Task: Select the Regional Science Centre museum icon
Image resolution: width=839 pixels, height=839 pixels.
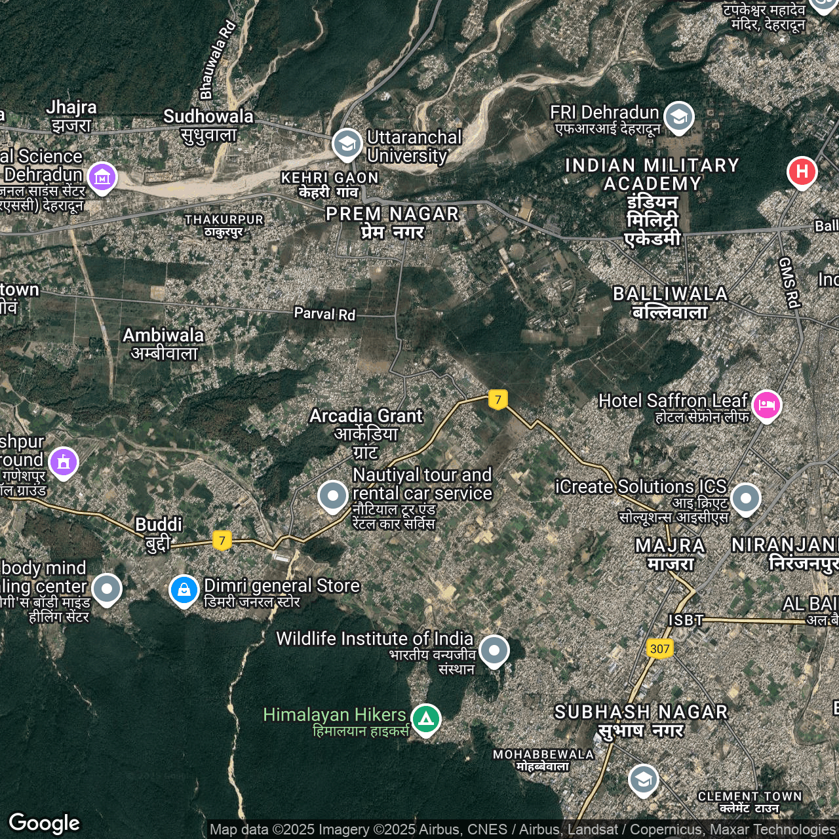Action: pos(102,176)
